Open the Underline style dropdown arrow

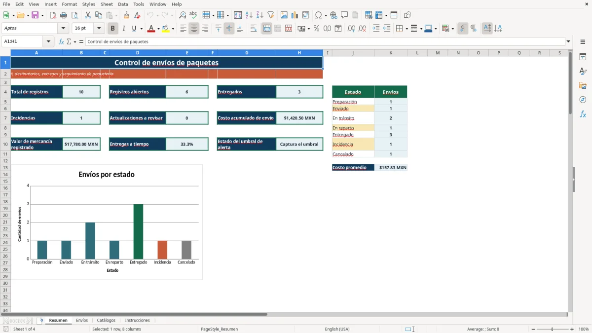pos(141,29)
